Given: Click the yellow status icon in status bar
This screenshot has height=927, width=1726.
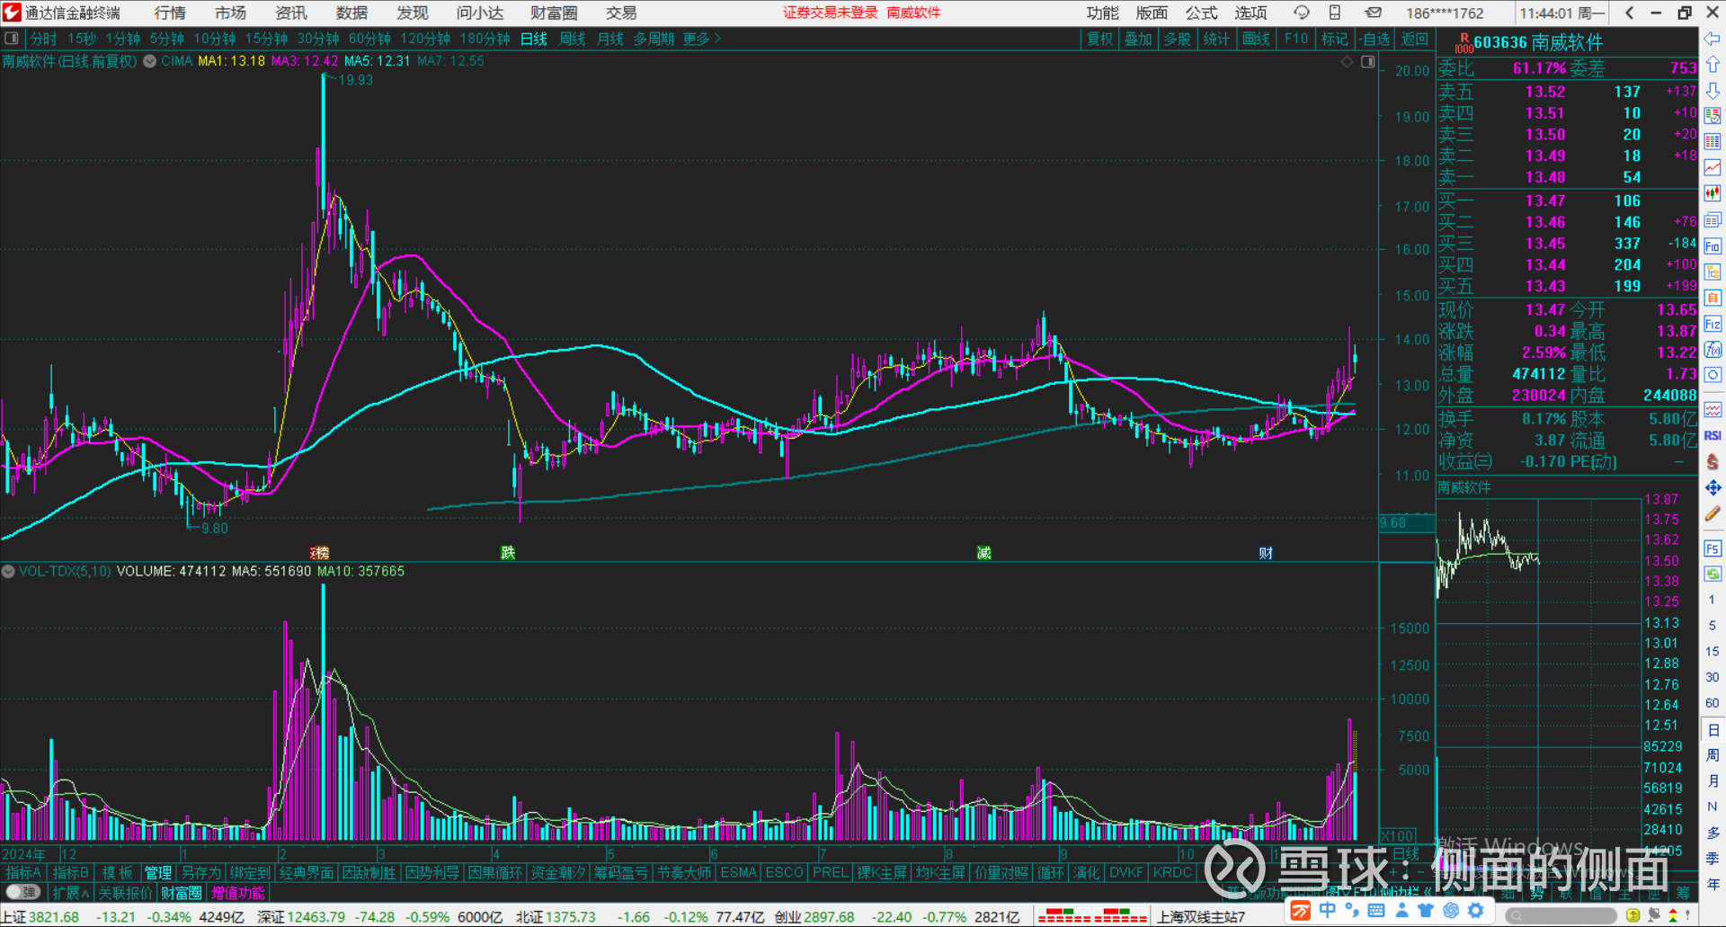Looking at the screenshot, I should coord(1633,915).
